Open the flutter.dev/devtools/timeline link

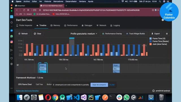point(27,91)
